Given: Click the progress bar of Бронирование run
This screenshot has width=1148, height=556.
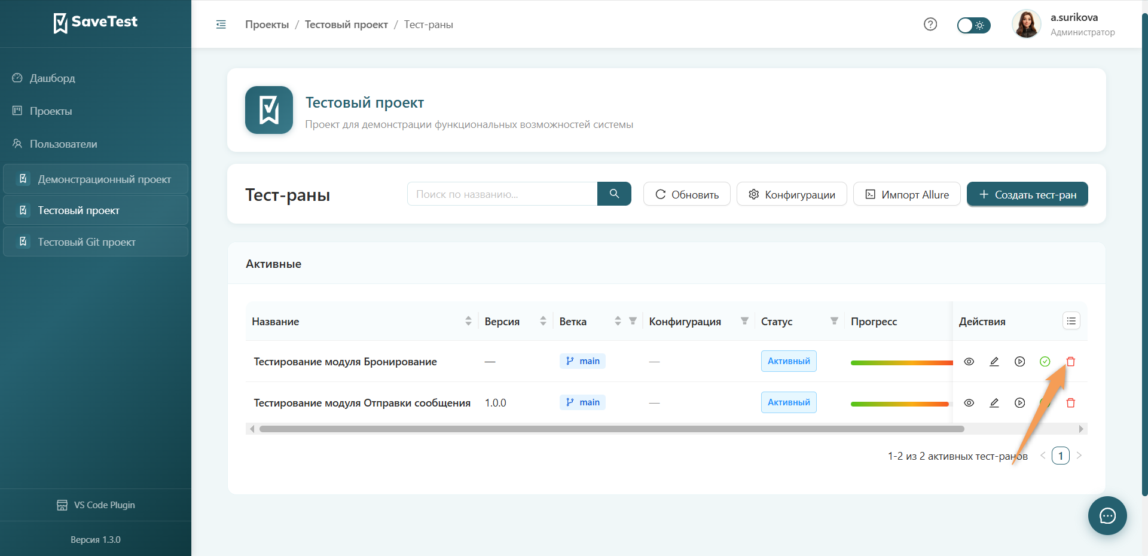Looking at the screenshot, I should (902, 362).
